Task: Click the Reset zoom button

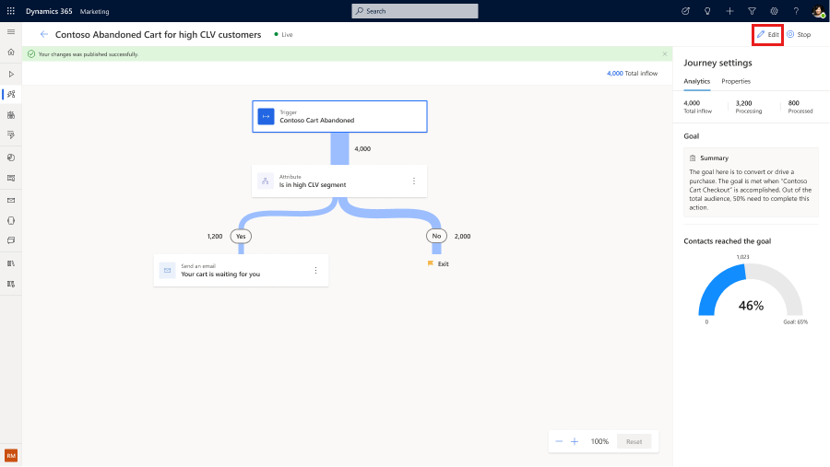Action: (634, 441)
